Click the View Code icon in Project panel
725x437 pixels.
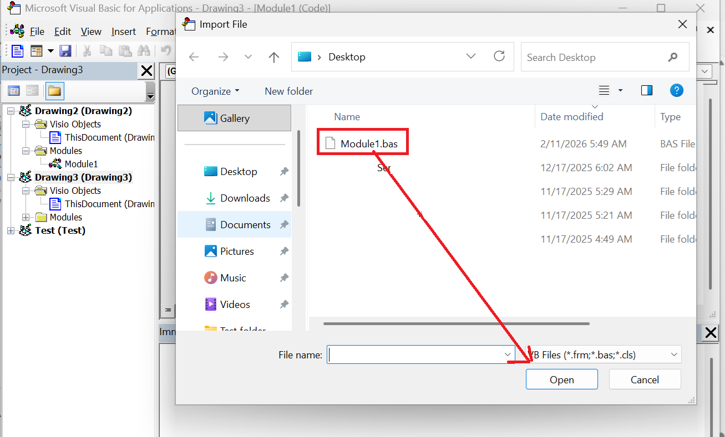[13, 91]
